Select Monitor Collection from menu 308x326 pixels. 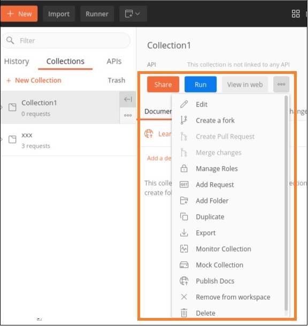(x=224, y=249)
